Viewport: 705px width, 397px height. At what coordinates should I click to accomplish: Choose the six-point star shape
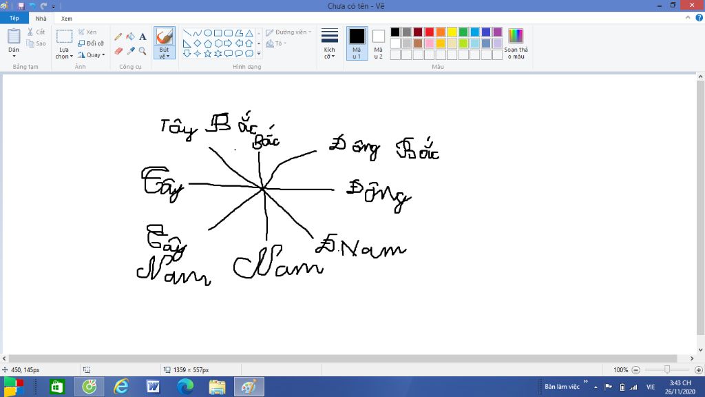(218, 54)
